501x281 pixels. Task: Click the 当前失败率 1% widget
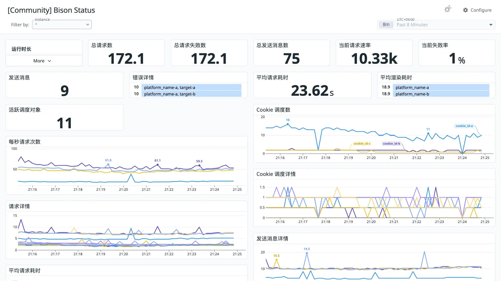[x=457, y=53]
